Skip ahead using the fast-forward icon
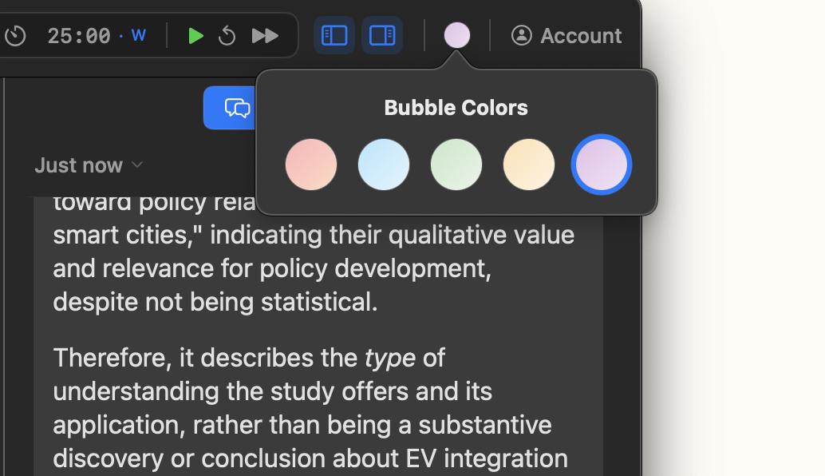 coord(264,35)
